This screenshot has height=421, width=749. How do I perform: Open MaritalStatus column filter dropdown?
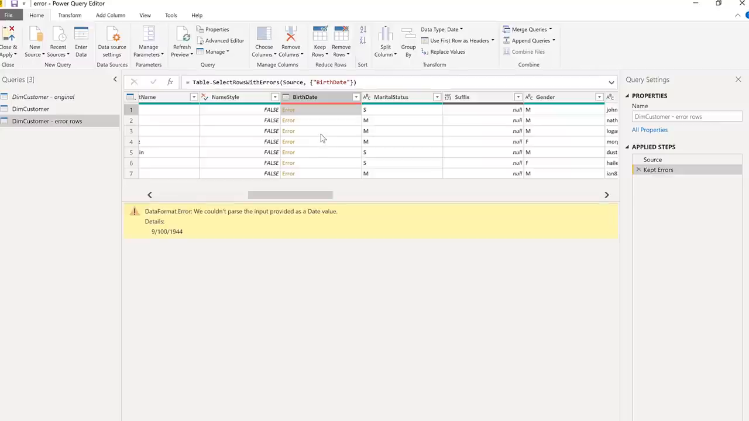click(437, 97)
